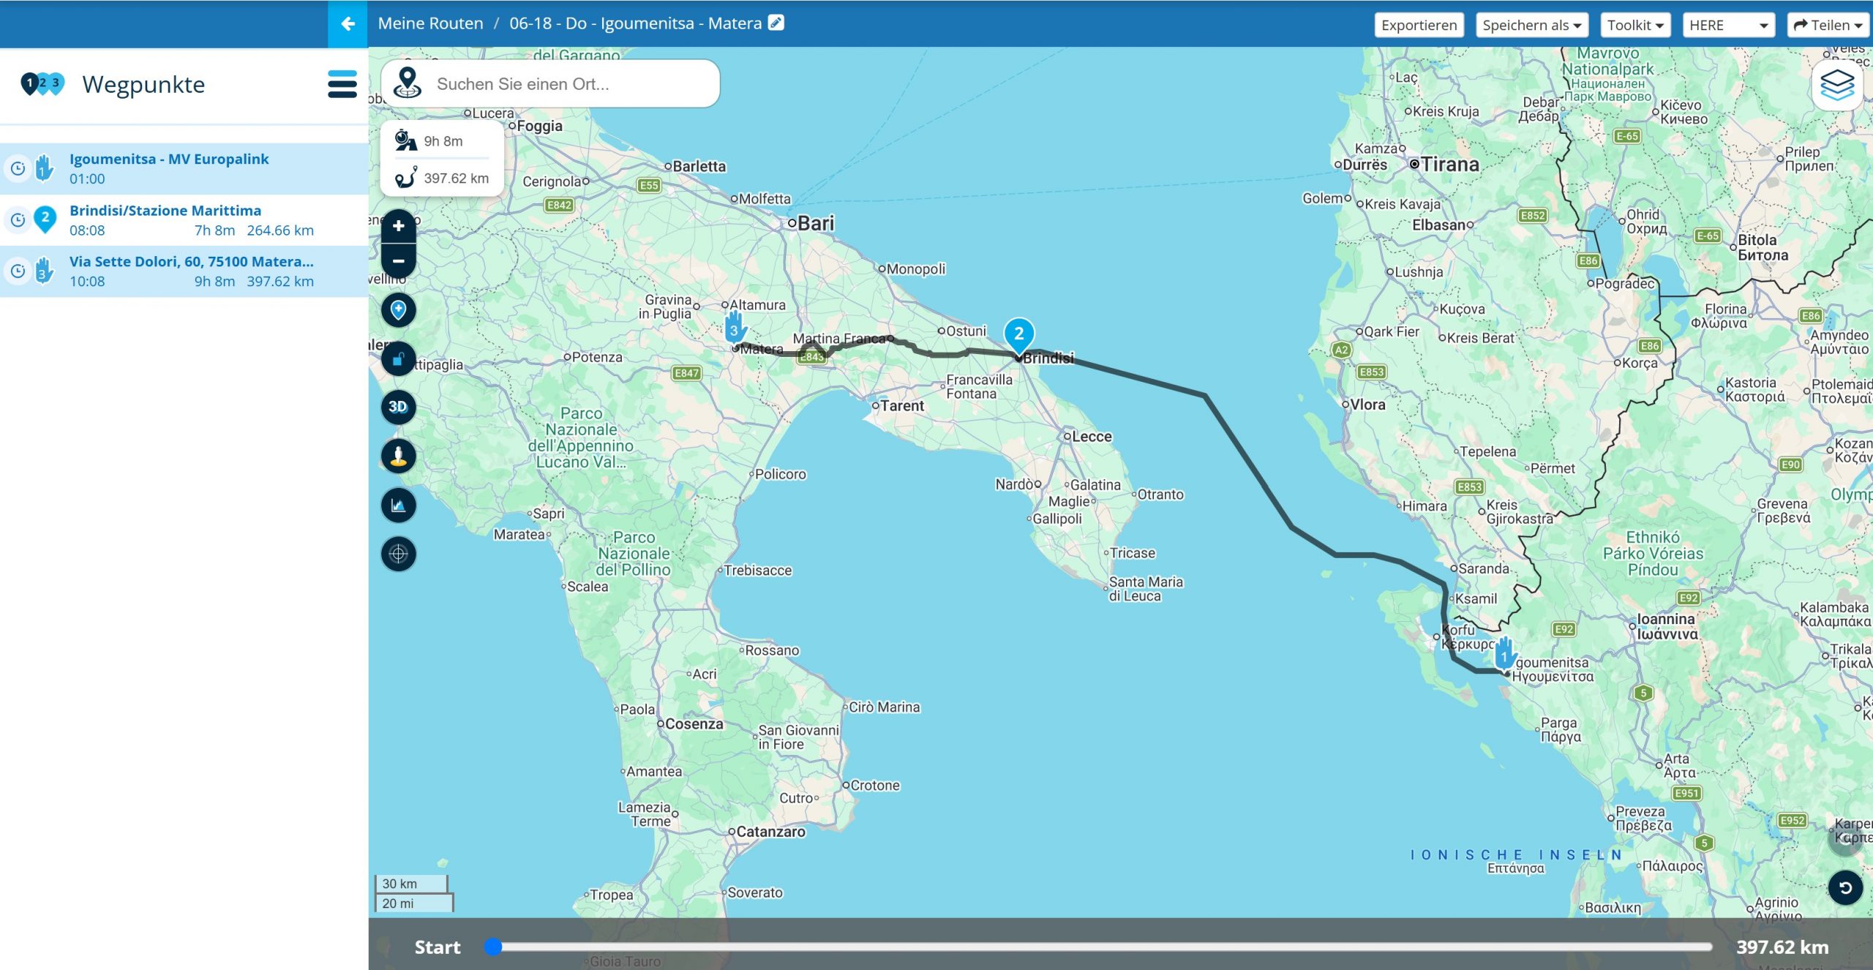The width and height of the screenshot is (1873, 970).
Task: Open the map layers selector
Action: click(x=1836, y=86)
